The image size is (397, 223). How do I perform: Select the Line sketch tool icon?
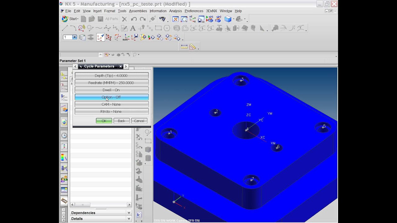tap(65, 28)
